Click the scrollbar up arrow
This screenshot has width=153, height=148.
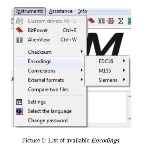(x=129, y=96)
